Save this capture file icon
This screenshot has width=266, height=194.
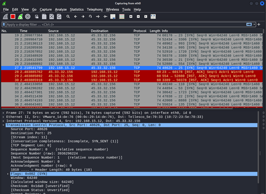44,16
